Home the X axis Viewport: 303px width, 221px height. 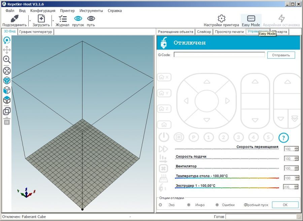pyautogui.click(x=164, y=77)
